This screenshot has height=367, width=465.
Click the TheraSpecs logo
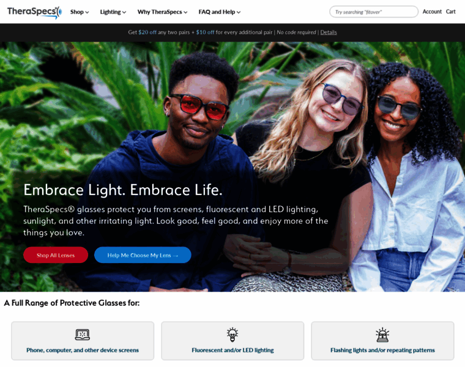[x=34, y=12]
